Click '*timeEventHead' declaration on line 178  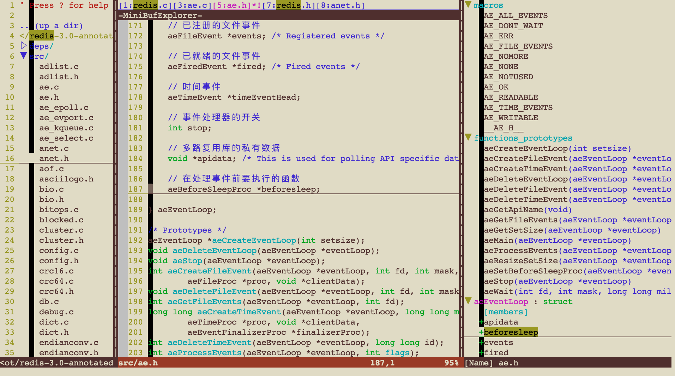[x=264, y=97]
